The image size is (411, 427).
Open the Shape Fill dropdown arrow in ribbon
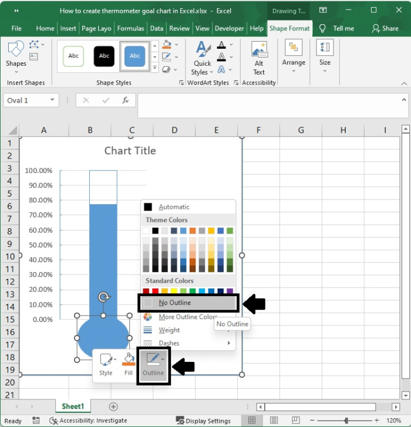(177, 45)
